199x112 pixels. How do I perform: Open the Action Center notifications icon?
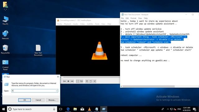pos(194,109)
